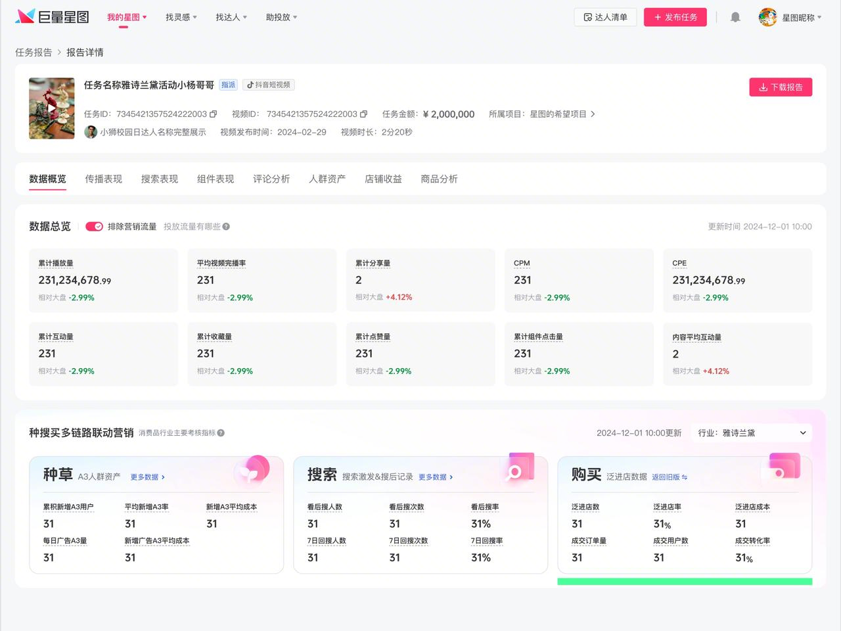Click the 累计分享量 metric card
The width and height of the screenshot is (841, 631).
pyautogui.click(x=420, y=281)
